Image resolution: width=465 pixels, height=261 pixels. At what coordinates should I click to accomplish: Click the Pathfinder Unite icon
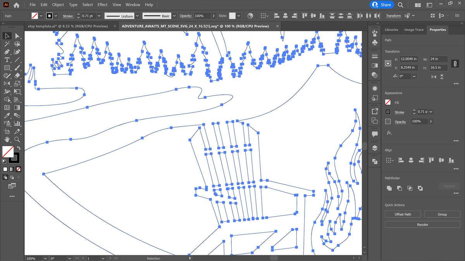pos(389,188)
